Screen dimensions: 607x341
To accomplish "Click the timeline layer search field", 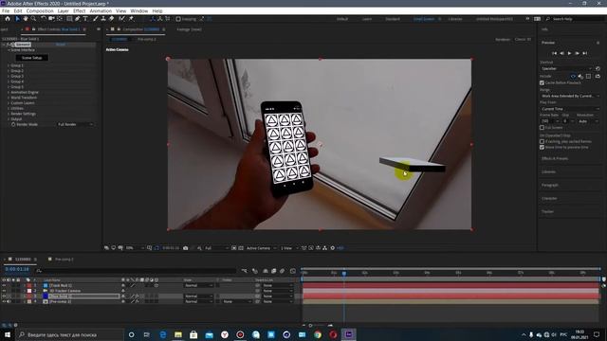I will [x=136, y=271].
